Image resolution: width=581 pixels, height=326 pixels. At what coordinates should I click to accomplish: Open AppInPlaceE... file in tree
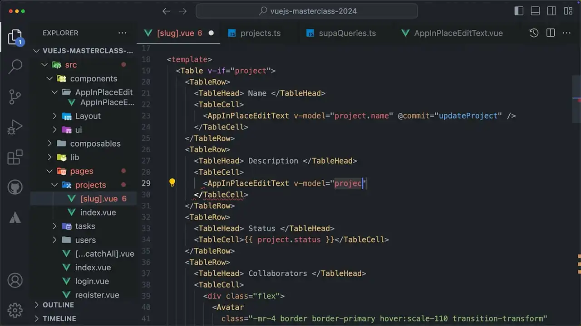(x=84, y=102)
